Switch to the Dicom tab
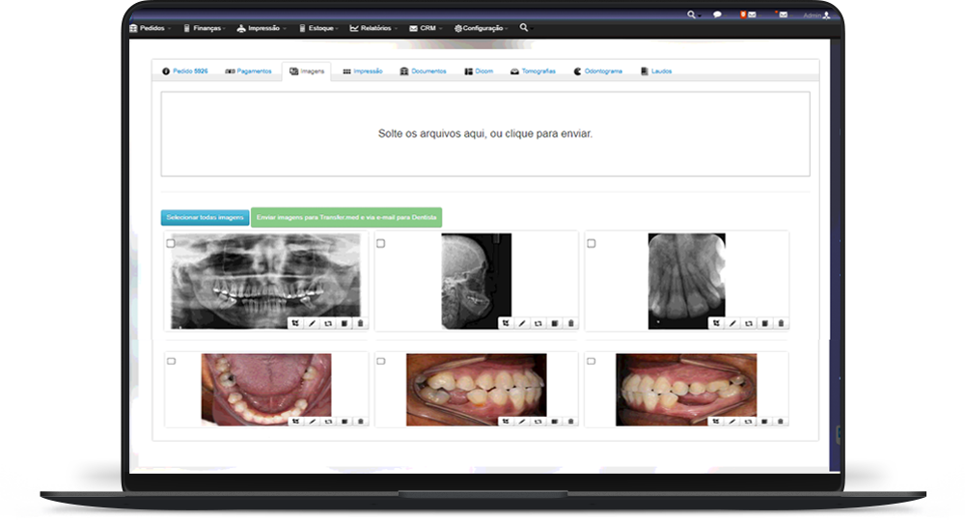 click(x=479, y=71)
